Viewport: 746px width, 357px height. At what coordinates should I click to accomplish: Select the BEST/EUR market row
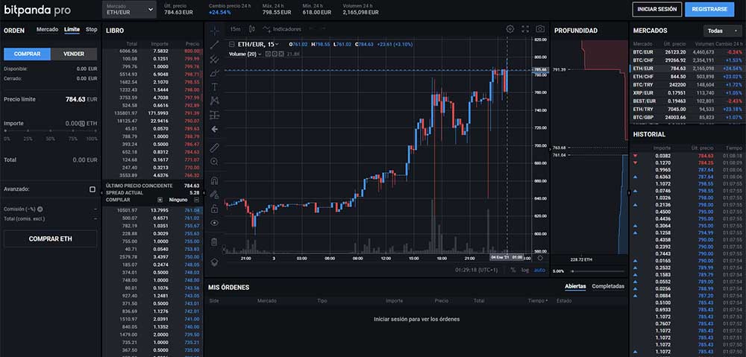[x=688, y=101]
